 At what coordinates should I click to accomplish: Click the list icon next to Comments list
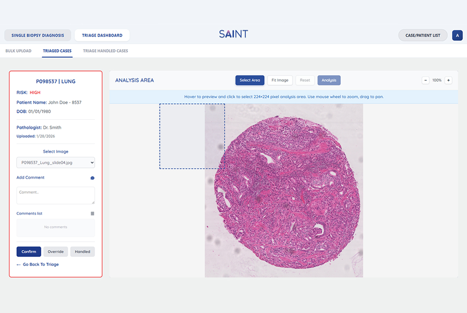point(92,214)
